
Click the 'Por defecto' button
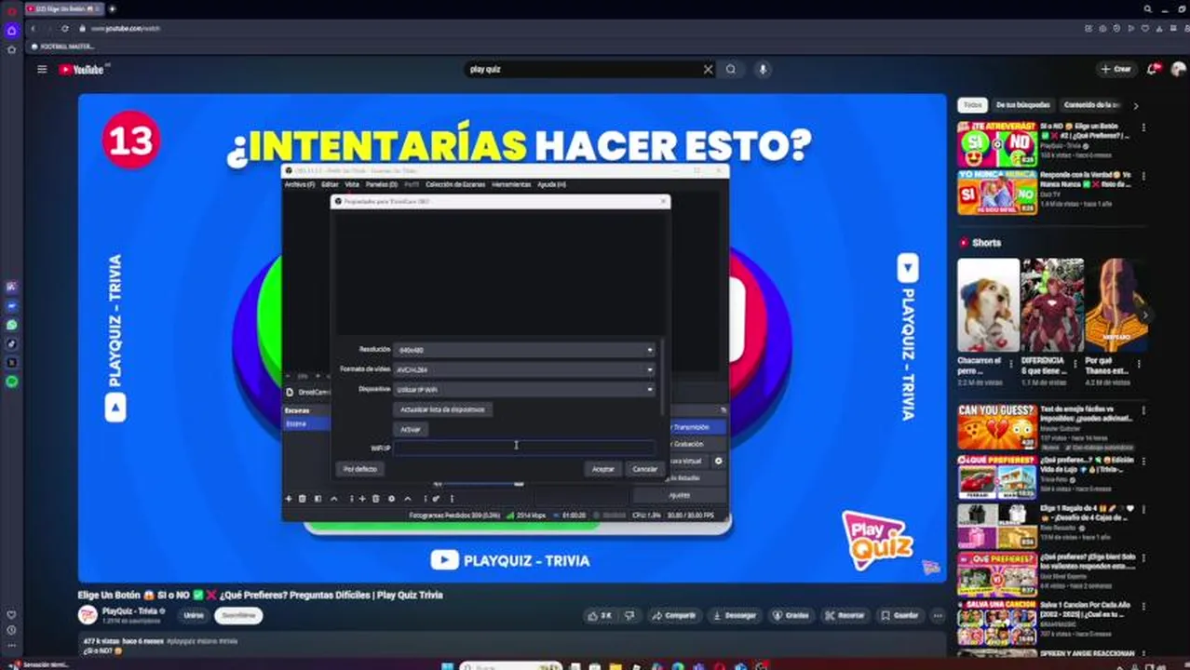point(360,469)
